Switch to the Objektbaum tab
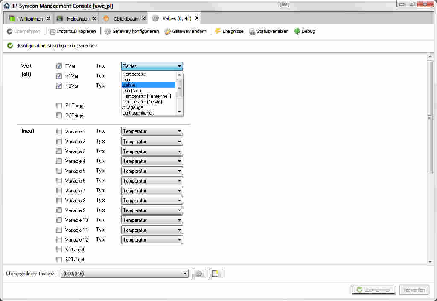This screenshot has width=437, height=301. [125, 19]
